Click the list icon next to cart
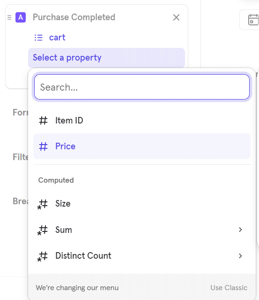 38,38
